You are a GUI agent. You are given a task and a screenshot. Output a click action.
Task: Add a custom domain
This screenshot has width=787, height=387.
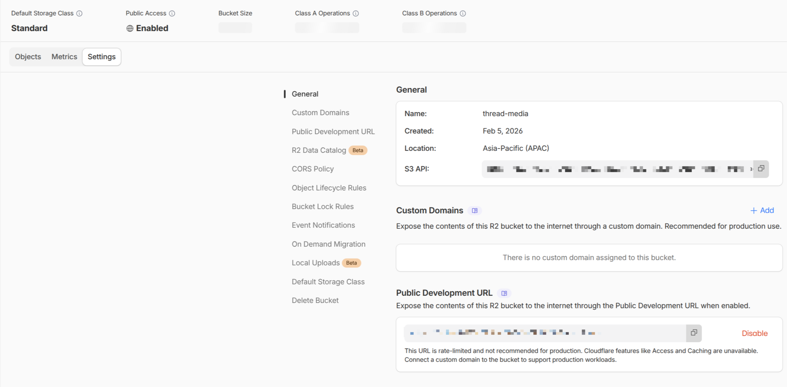point(762,210)
